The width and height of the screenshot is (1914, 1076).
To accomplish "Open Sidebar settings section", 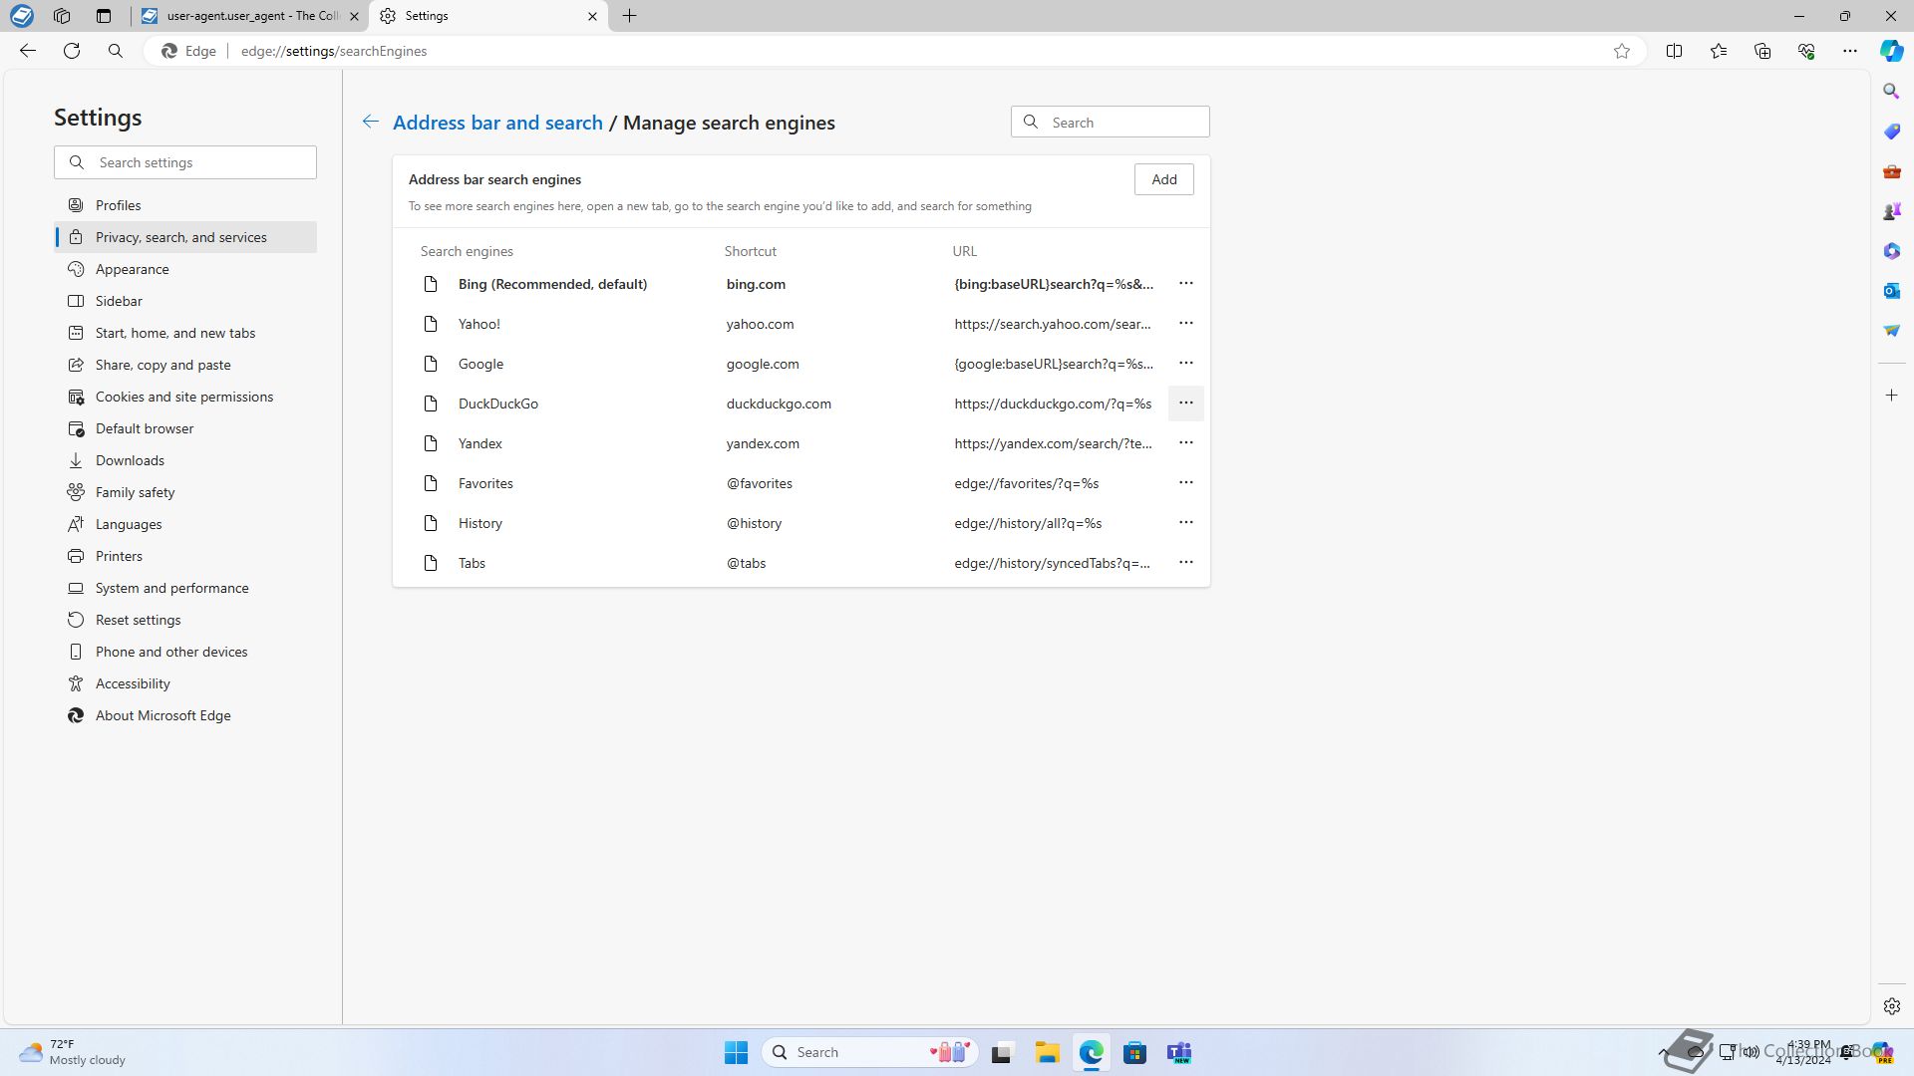I will (x=185, y=301).
